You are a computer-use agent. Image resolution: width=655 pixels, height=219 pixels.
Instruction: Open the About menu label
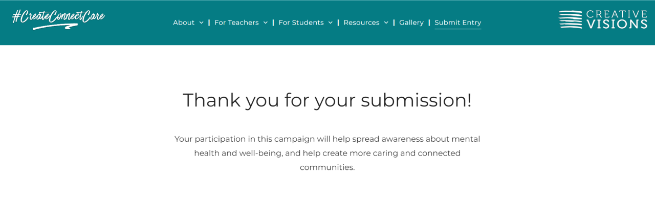tap(184, 23)
